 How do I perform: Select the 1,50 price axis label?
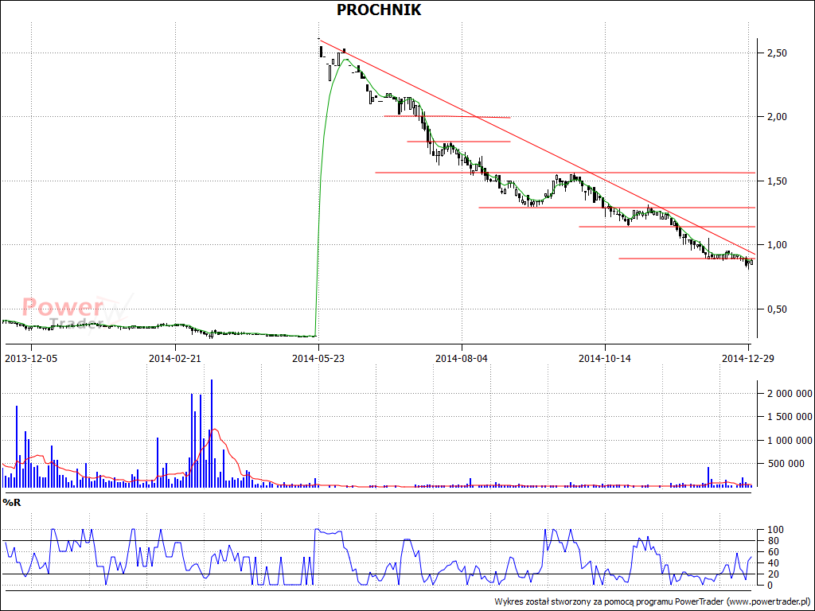point(777,181)
